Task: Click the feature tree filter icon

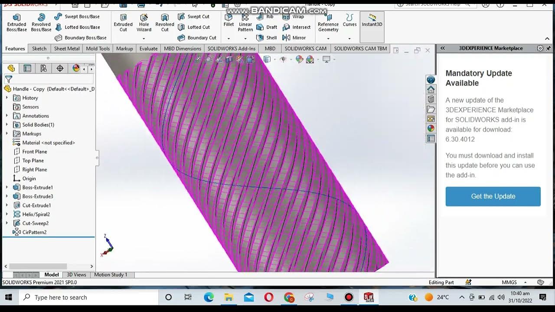Action: (8, 79)
